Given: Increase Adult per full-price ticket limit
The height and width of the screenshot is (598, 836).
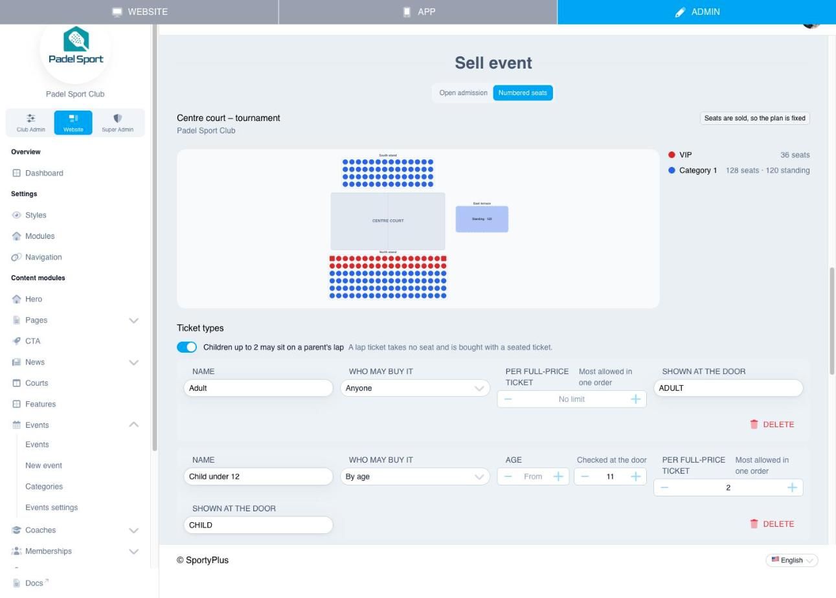Looking at the screenshot, I should pyautogui.click(x=635, y=399).
